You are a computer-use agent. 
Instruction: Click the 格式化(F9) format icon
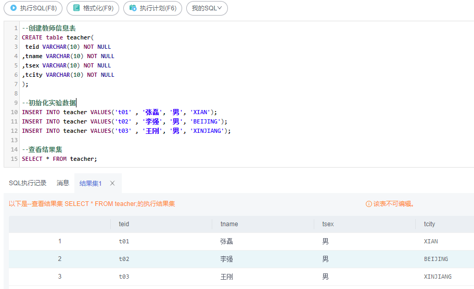76,8
